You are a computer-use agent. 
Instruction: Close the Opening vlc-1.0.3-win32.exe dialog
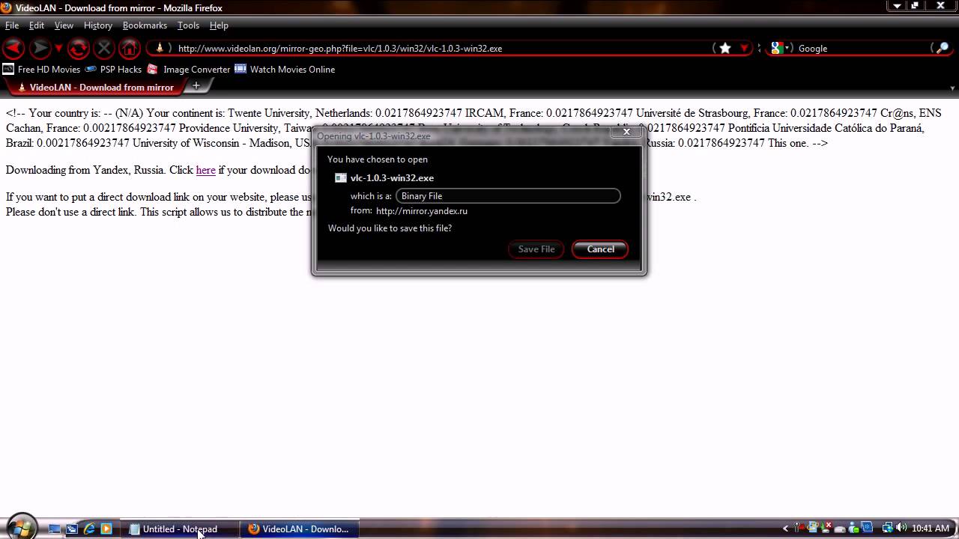point(626,133)
